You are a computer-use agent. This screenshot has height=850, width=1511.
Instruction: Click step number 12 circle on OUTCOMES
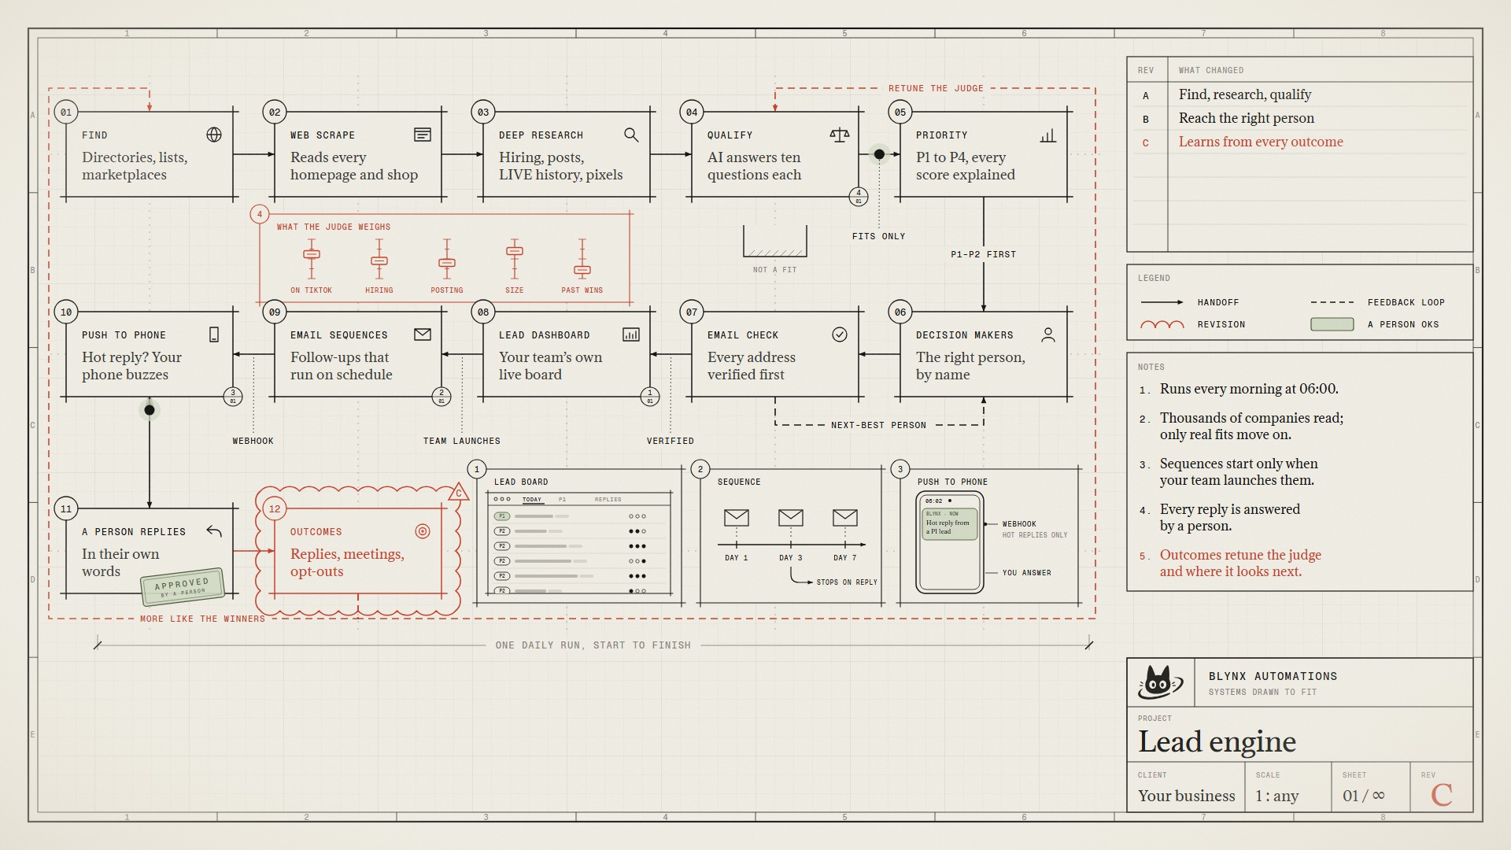[275, 508]
